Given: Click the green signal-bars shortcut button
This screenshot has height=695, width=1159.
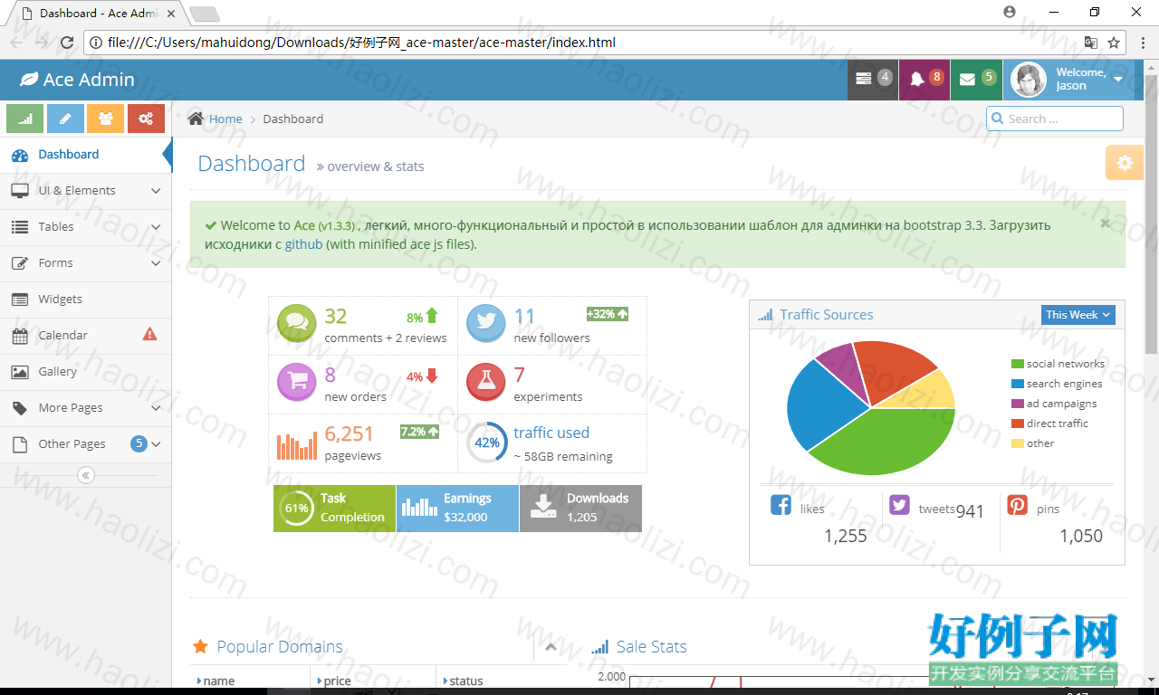Looking at the screenshot, I should click(x=25, y=119).
